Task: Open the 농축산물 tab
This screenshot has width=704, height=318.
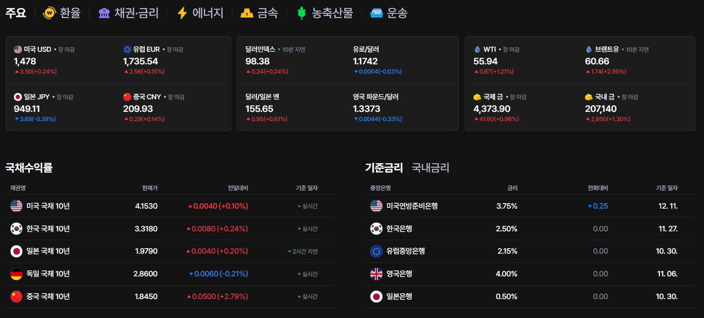Action: click(x=325, y=13)
